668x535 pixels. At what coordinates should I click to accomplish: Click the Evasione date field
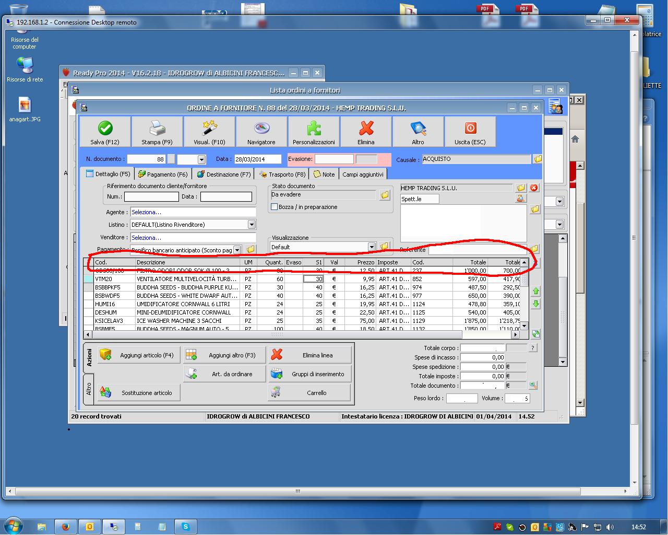click(334, 159)
